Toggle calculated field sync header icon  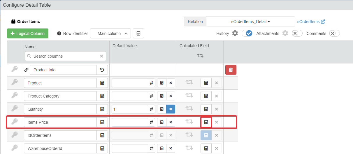tap(200, 55)
